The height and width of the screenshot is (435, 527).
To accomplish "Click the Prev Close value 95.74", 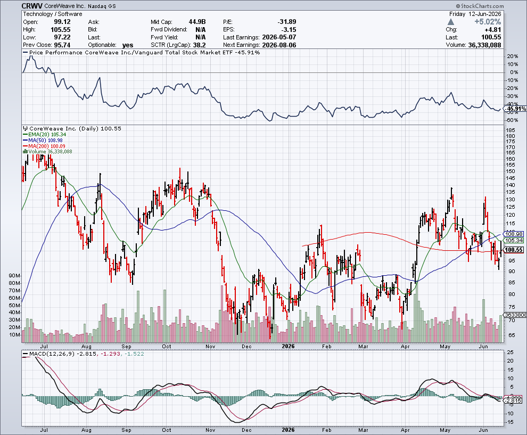I will coord(62,45).
